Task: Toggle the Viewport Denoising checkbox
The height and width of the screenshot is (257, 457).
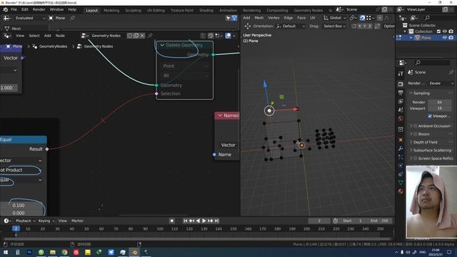Action: (x=430, y=116)
